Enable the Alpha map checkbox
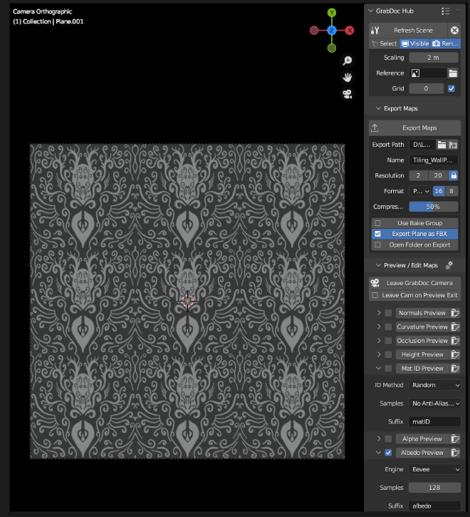This screenshot has width=470, height=517. point(388,439)
